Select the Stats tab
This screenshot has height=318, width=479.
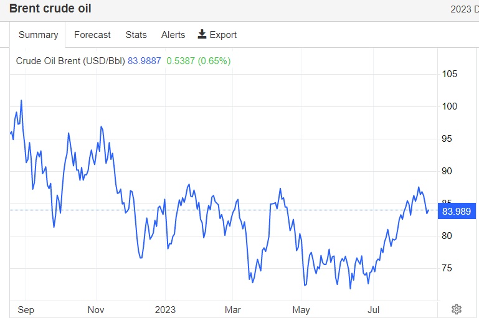pyautogui.click(x=136, y=35)
